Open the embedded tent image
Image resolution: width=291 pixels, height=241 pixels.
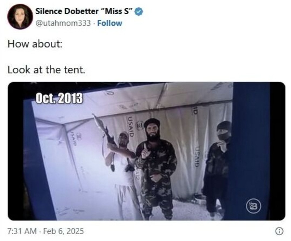tap(146, 151)
